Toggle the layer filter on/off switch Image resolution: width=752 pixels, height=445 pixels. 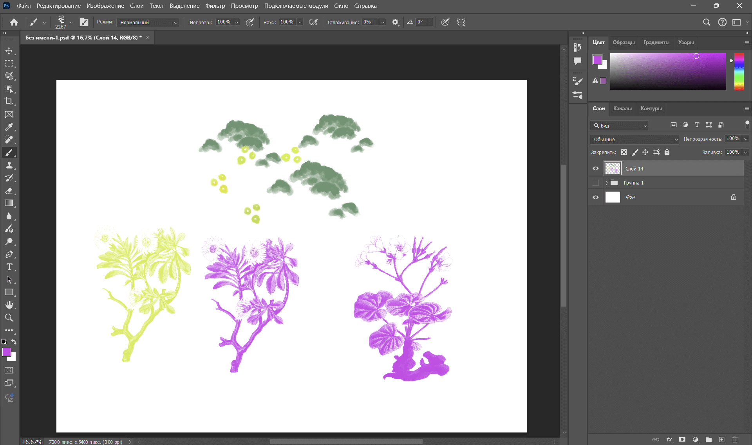point(747,124)
